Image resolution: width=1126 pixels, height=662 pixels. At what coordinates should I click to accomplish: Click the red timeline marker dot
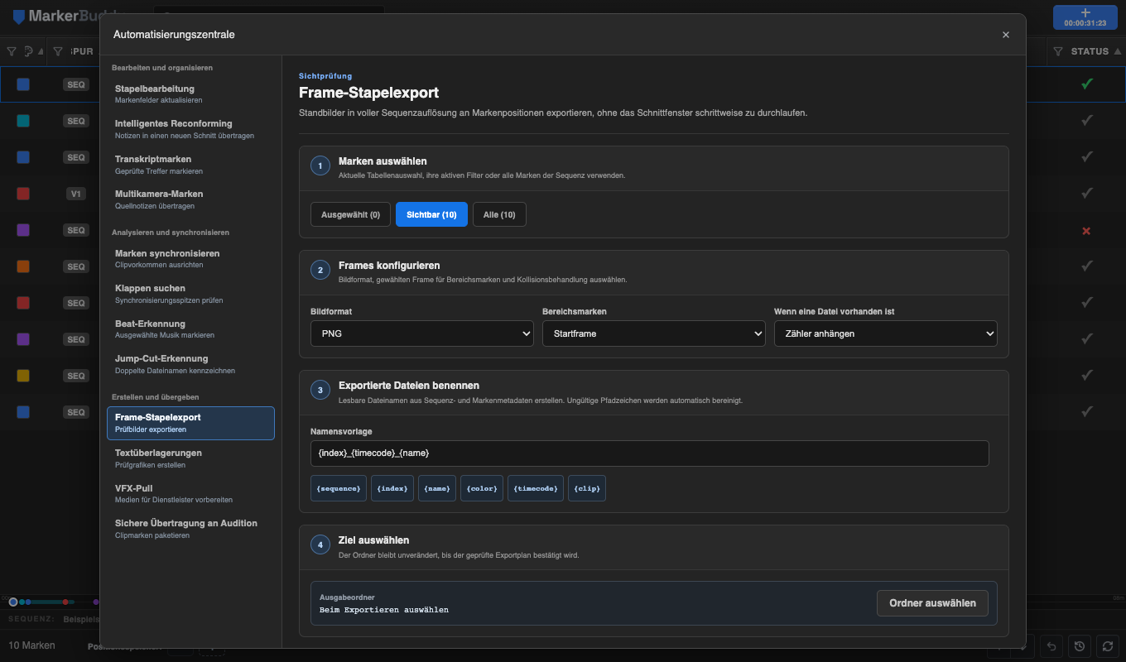click(x=65, y=602)
